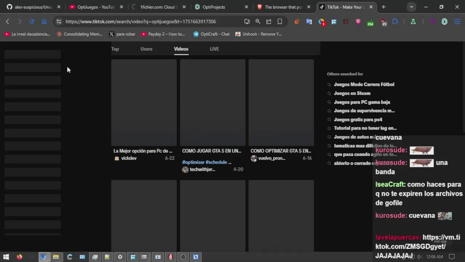The height and width of the screenshot is (262, 465).
Task: Open the green flask labs icon
Action: 413,21
